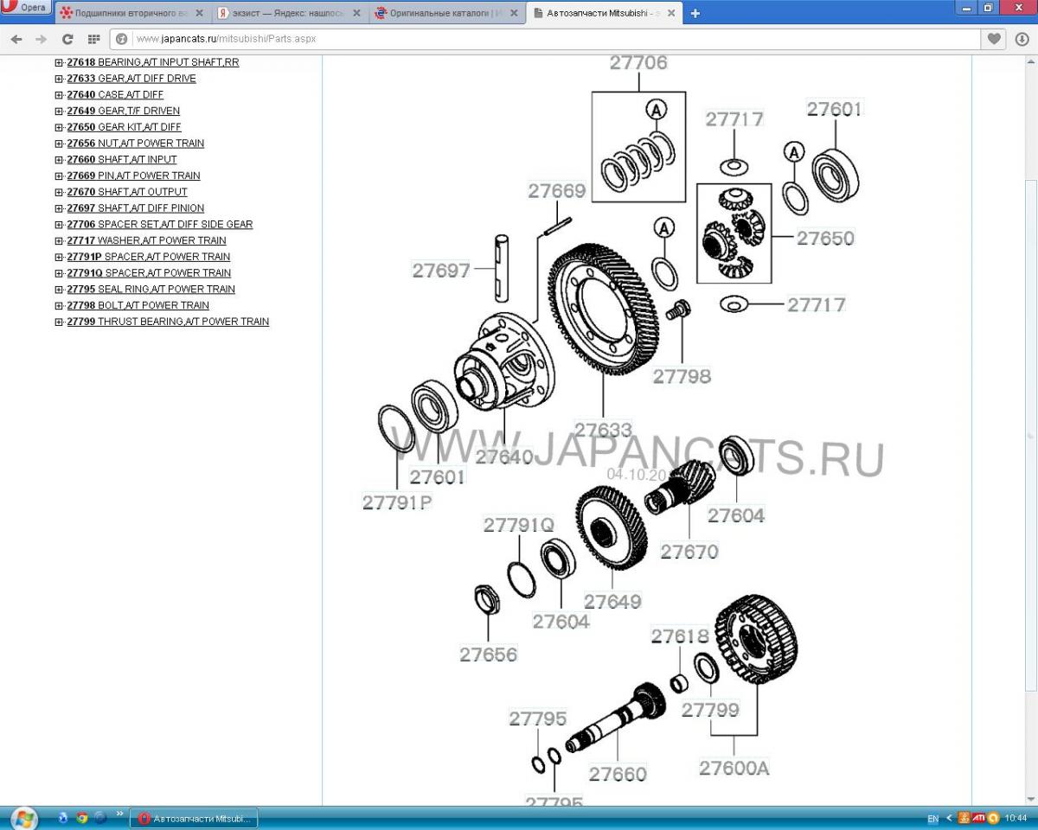This screenshot has height=830, width=1038.
Task: Open the ATI tray icon
Action: point(978,818)
